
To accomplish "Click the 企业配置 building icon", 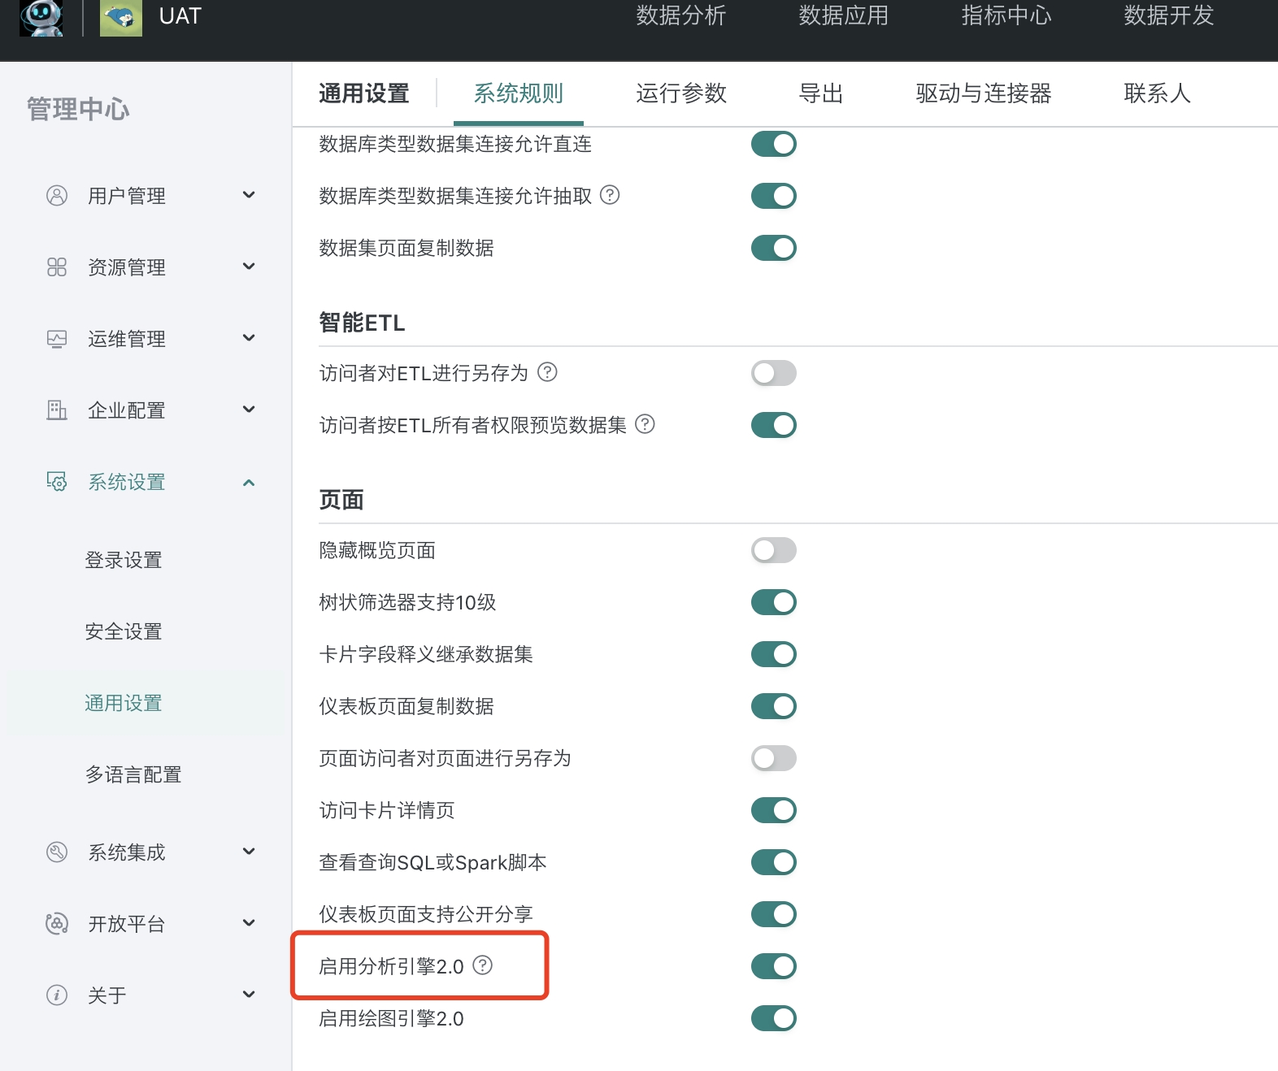I will click(x=57, y=410).
